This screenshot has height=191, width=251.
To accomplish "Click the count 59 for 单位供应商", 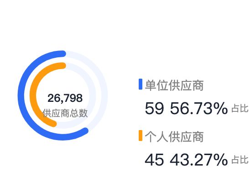I will [154, 108].
